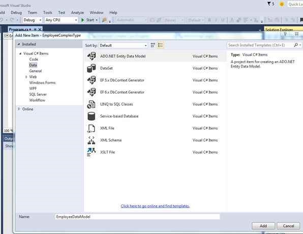Select the DataSet template icon
This screenshot has width=303, height=234.
[92, 68]
